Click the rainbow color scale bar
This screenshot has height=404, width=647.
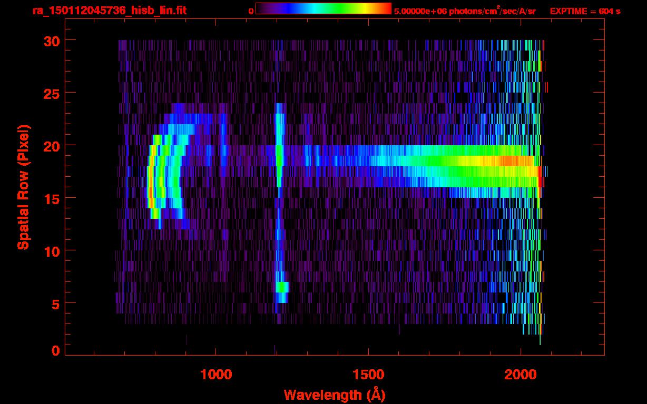(323, 8)
